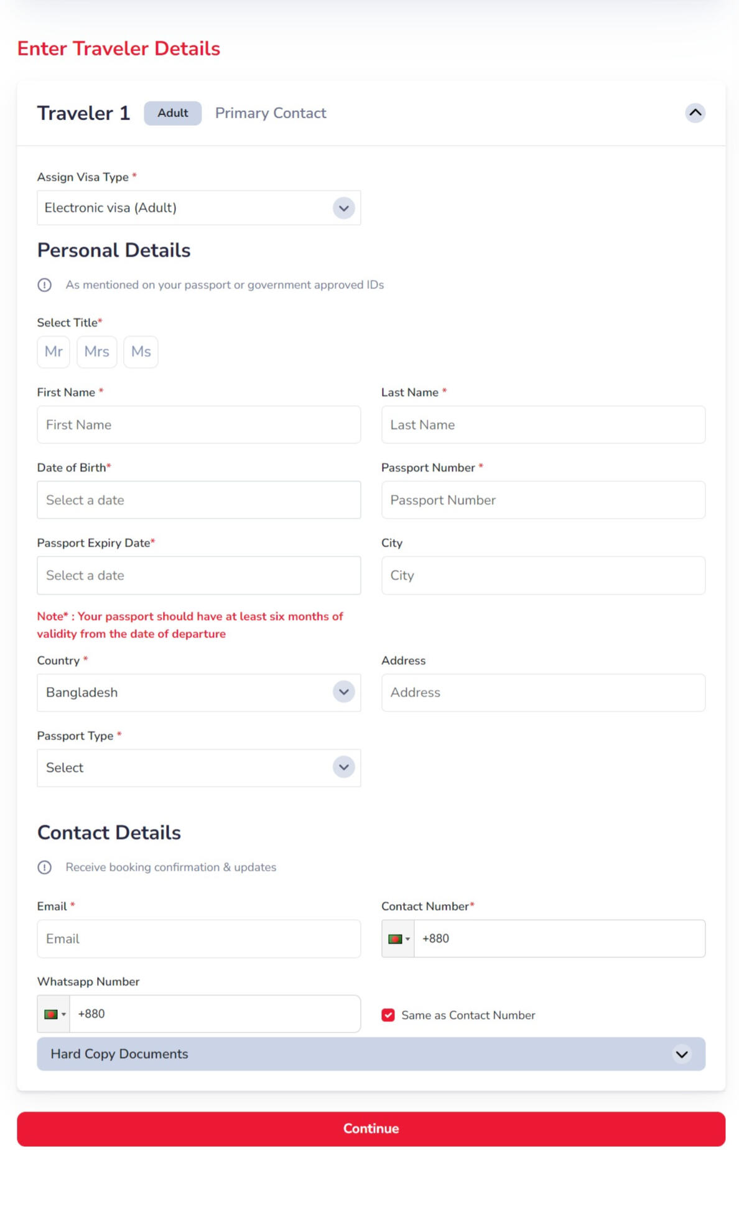Uncheck Same as Contact Number checkbox
Screen dimensions: 739x1209
388,1015
